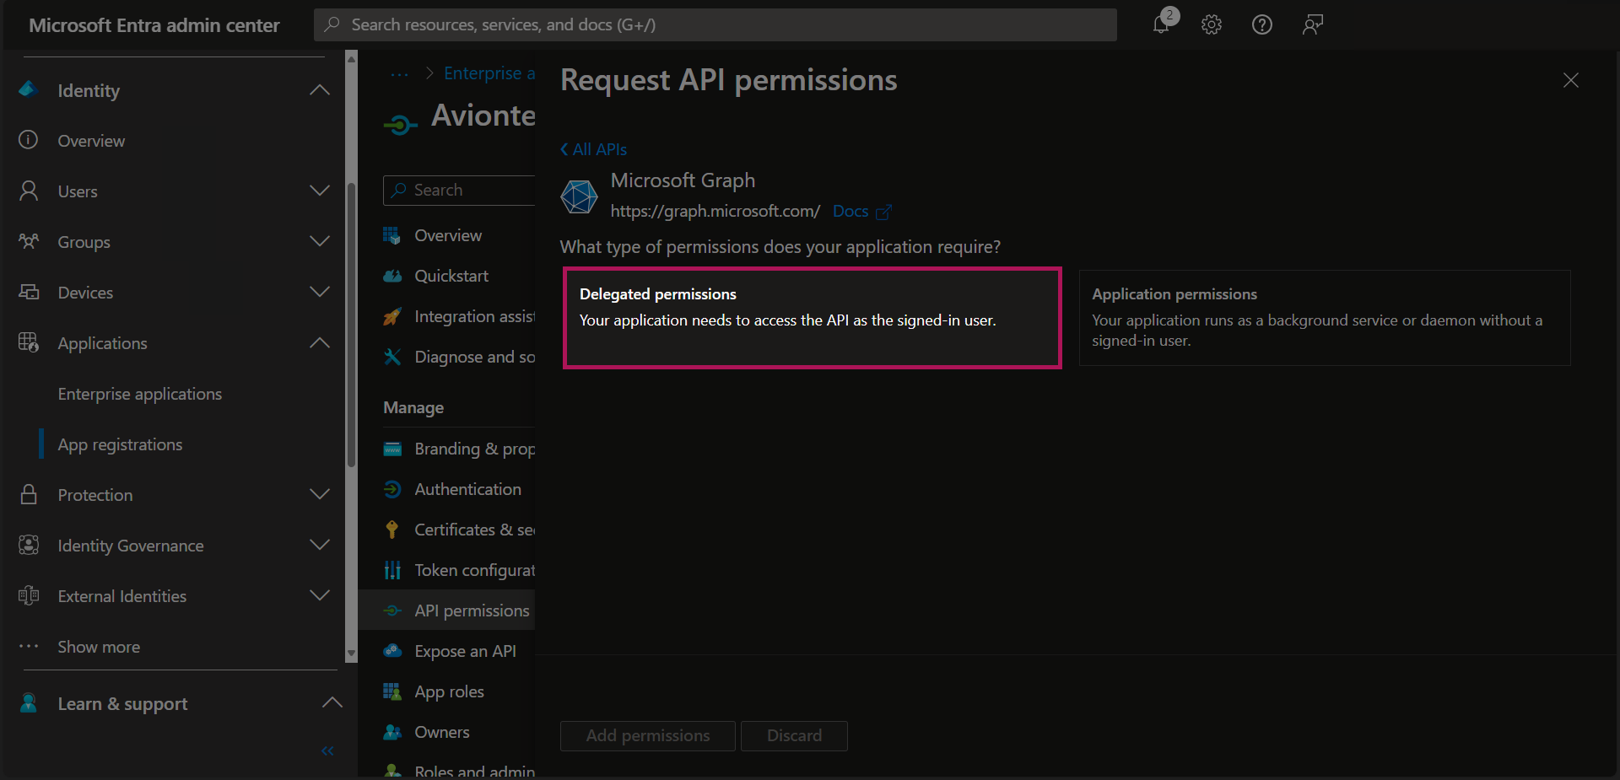Click the Certificates key icon
1620x780 pixels.
point(392,530)
